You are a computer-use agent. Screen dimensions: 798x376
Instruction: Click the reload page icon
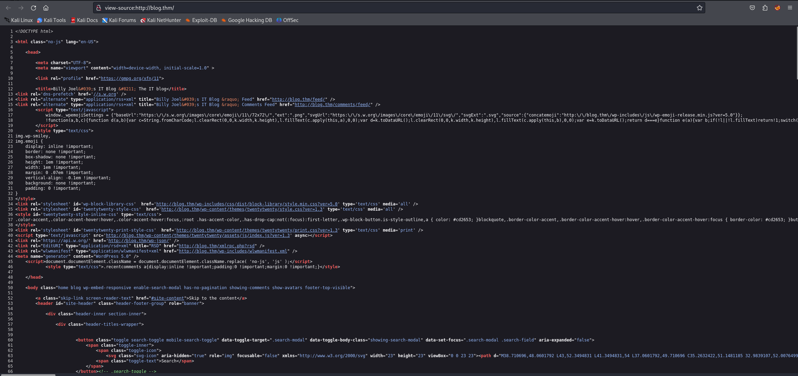pos(33,8)
